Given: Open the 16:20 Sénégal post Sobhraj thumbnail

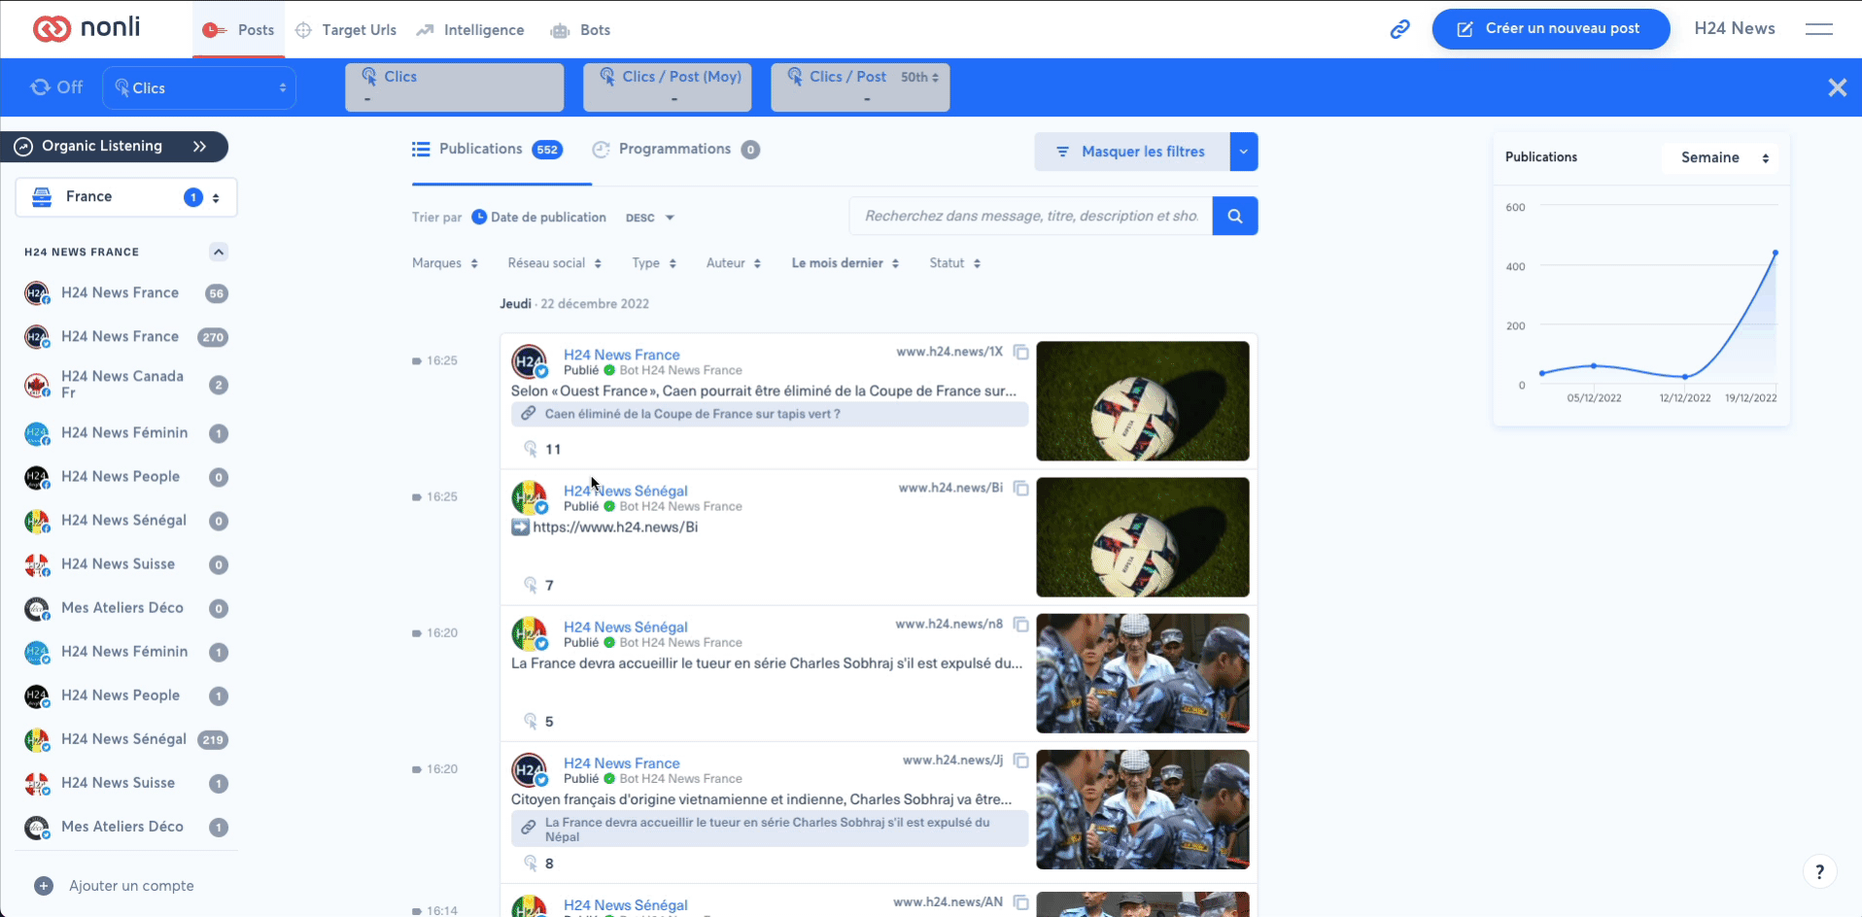Looking at the screenshot, I should [x=1143, y=673].
